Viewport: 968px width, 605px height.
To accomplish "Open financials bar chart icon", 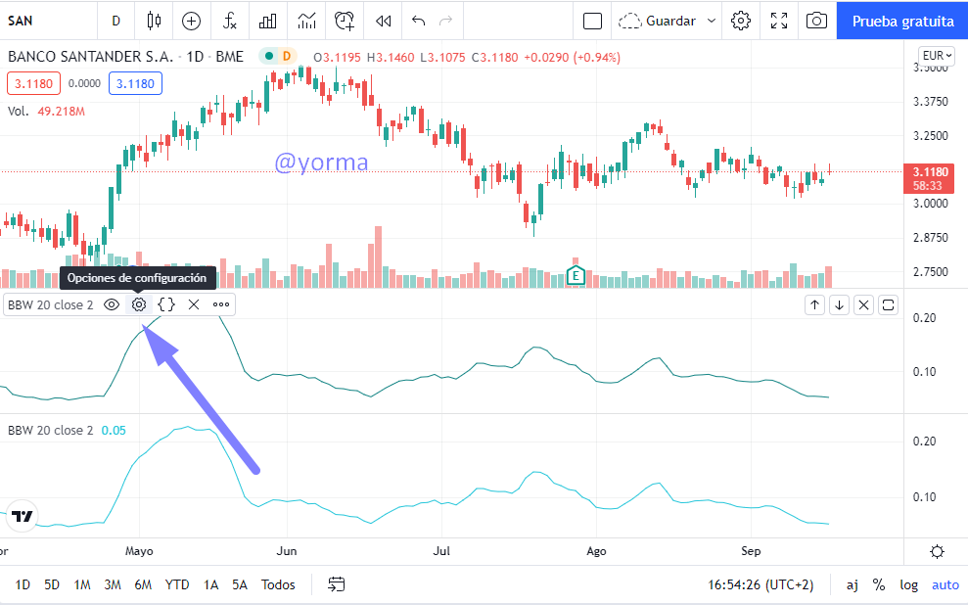I will pos(268,21).
